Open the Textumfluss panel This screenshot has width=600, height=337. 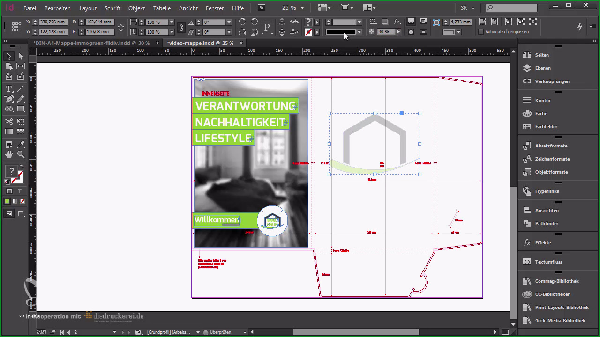click(x=548, y=262)
